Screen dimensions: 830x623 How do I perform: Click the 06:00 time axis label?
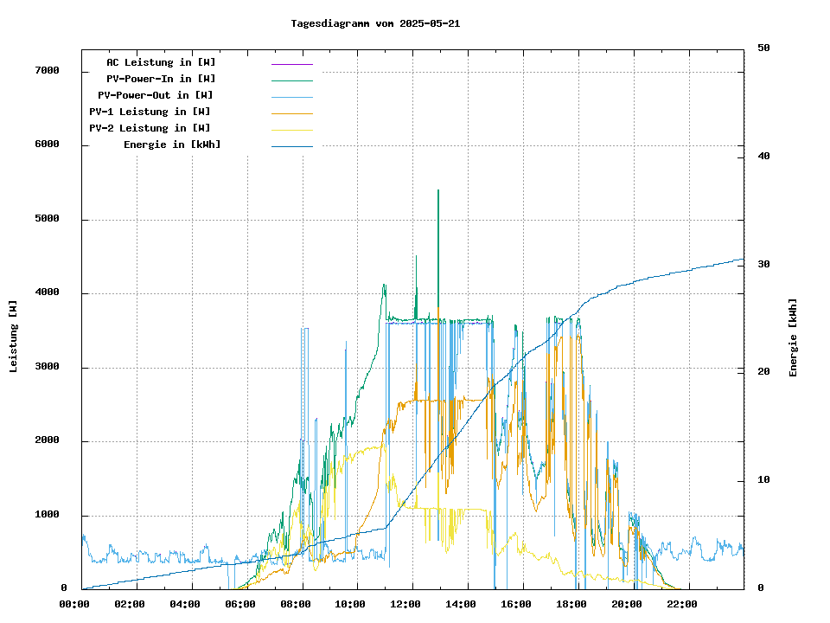click(239, 604)
